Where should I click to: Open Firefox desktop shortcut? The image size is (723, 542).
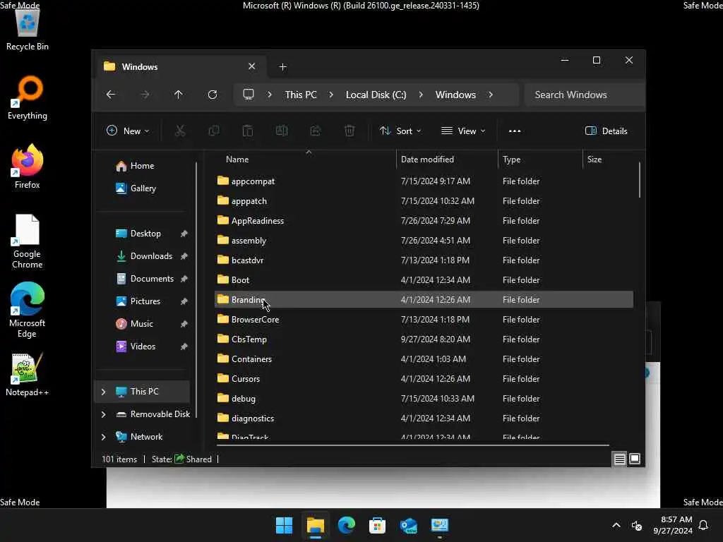pos(28,167)
